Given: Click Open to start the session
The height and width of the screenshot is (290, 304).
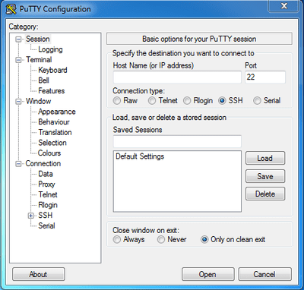Looking at the screenshot, I should (208, 274).
